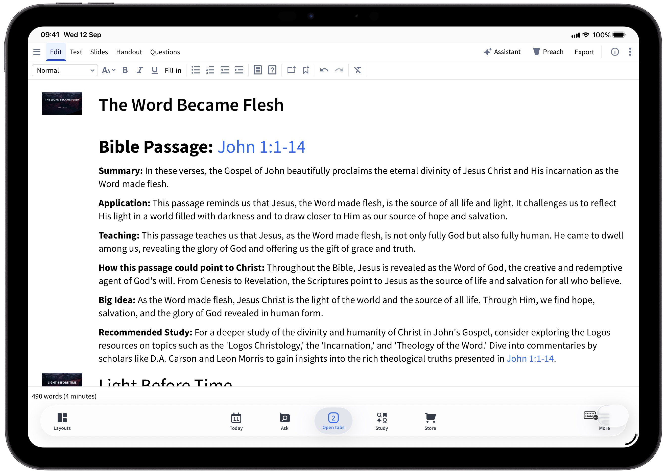Insert a text block icon

[x=257, y=70]
